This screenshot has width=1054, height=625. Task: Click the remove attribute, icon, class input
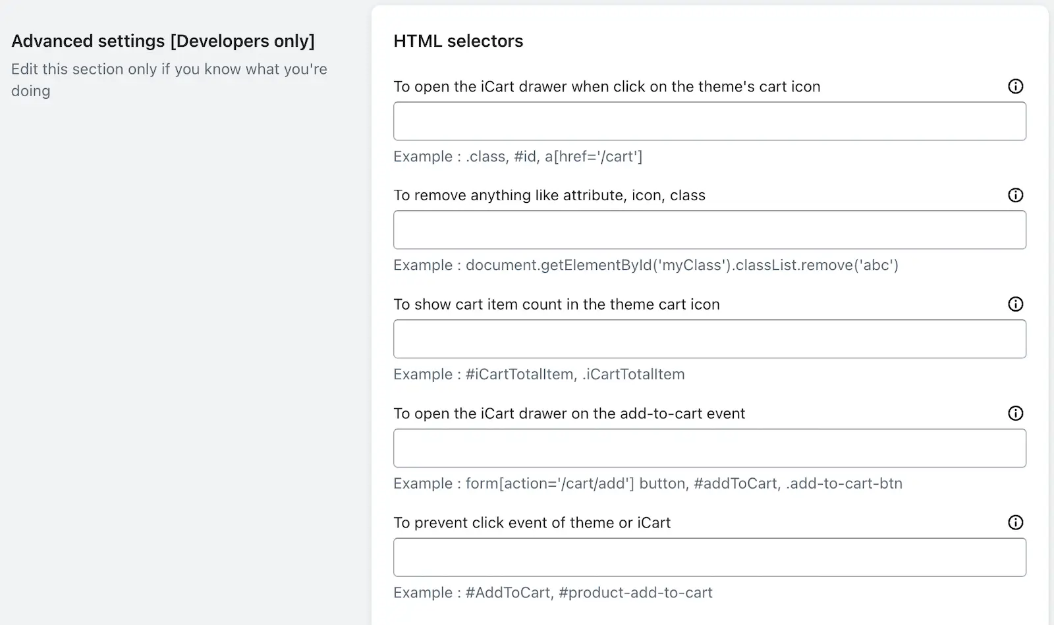[x=709, y=230]
